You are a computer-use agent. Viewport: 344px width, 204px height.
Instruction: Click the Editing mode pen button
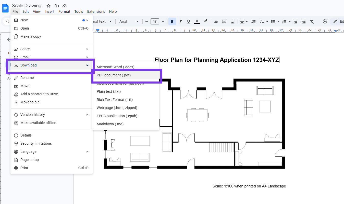(335, 21)
